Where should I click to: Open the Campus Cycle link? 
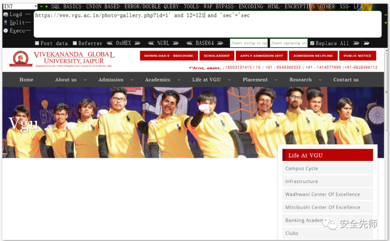pyautogui.click(x=328, y=168)
